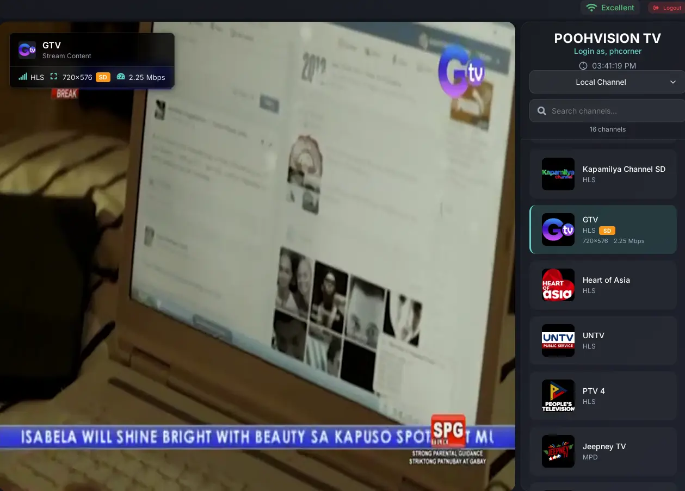Screen dimensions: 685x491
Task: Click the POOHVISION TV title
Action: [607, 38]
